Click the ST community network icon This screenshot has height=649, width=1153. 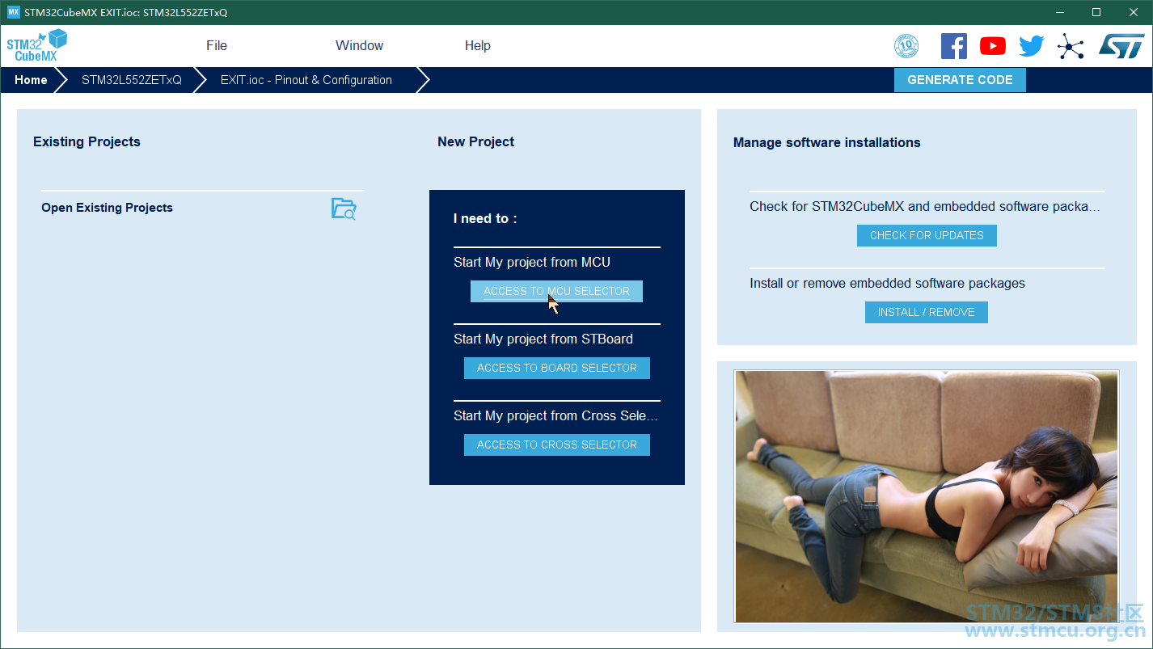1071,46
